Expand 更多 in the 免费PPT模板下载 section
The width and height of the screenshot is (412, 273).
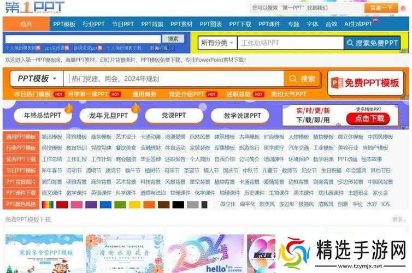coord(398,219)
